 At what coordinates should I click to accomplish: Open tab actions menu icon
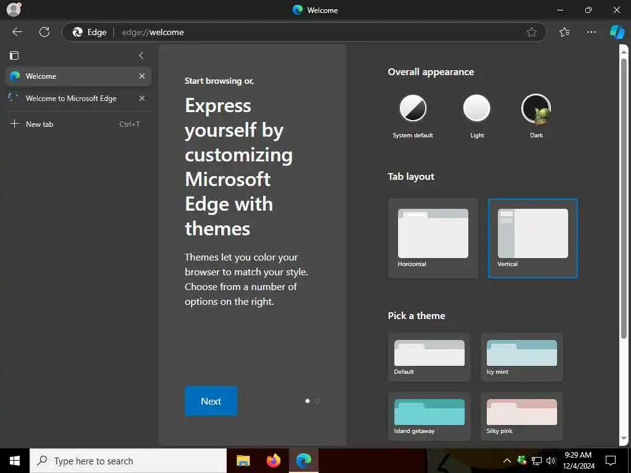point(14,55)
